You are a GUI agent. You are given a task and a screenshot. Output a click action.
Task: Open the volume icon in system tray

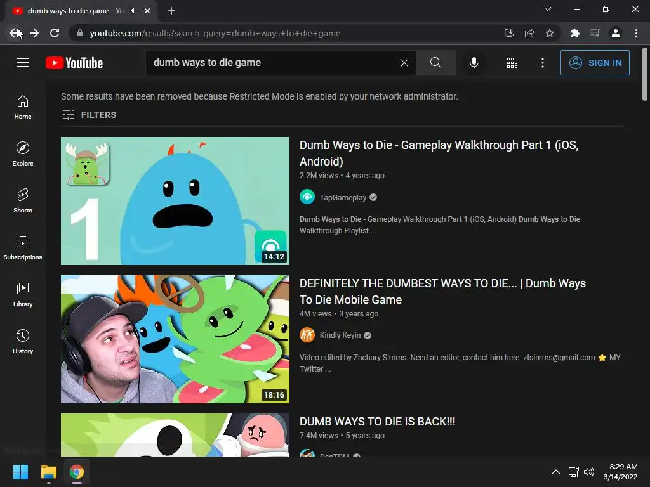point(589,472)
